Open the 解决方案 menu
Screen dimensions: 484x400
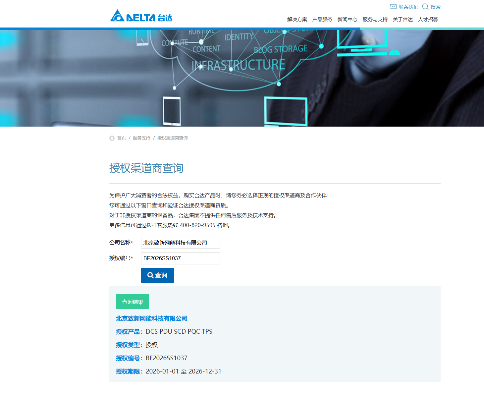[x=297, y=20]
